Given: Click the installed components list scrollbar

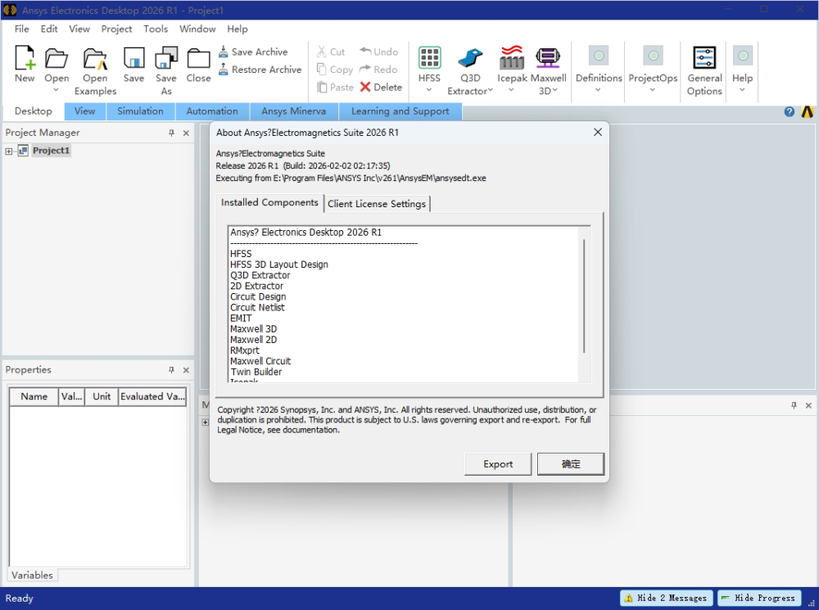Looking at the screenshot, I should (584, 295).
